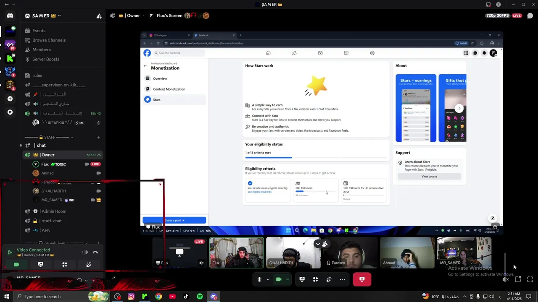Screen dimensions: 538x302
Task: Enter full screen mode
Action: 530,279
